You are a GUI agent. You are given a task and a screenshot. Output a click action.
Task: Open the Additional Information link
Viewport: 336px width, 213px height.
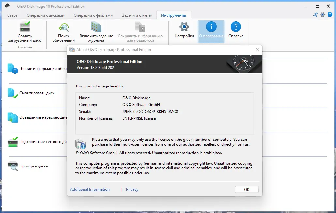(90, 189)
